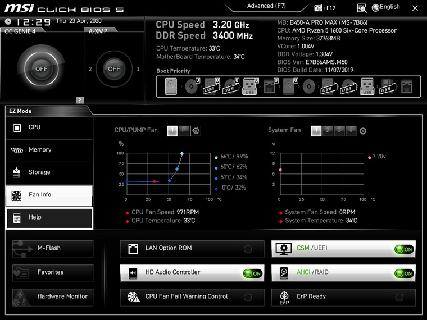Click the clock icon next to the time

pyautogui.click(x=8, y=21)
